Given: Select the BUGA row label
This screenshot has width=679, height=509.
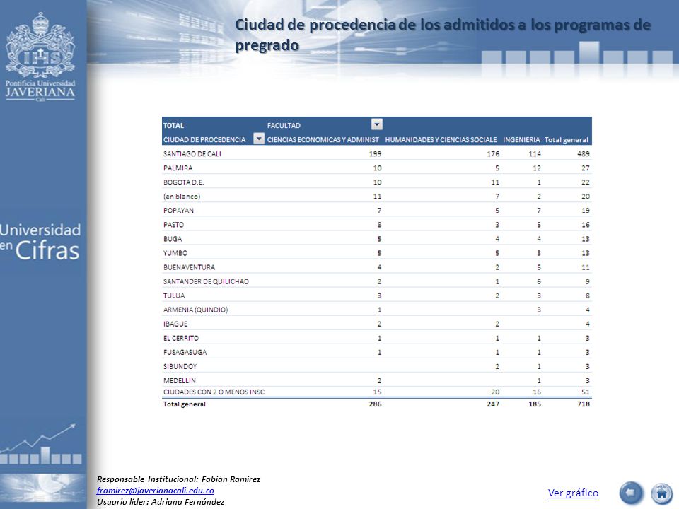Looking at the screenshot, I should click(173, 239).
